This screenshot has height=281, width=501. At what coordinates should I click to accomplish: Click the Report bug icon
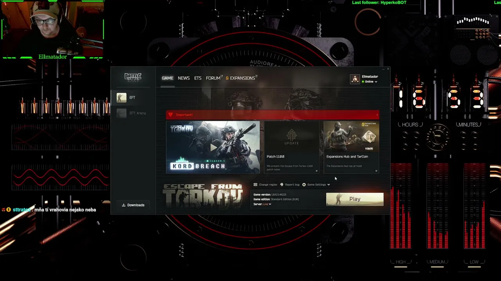[x=281, y=185]
